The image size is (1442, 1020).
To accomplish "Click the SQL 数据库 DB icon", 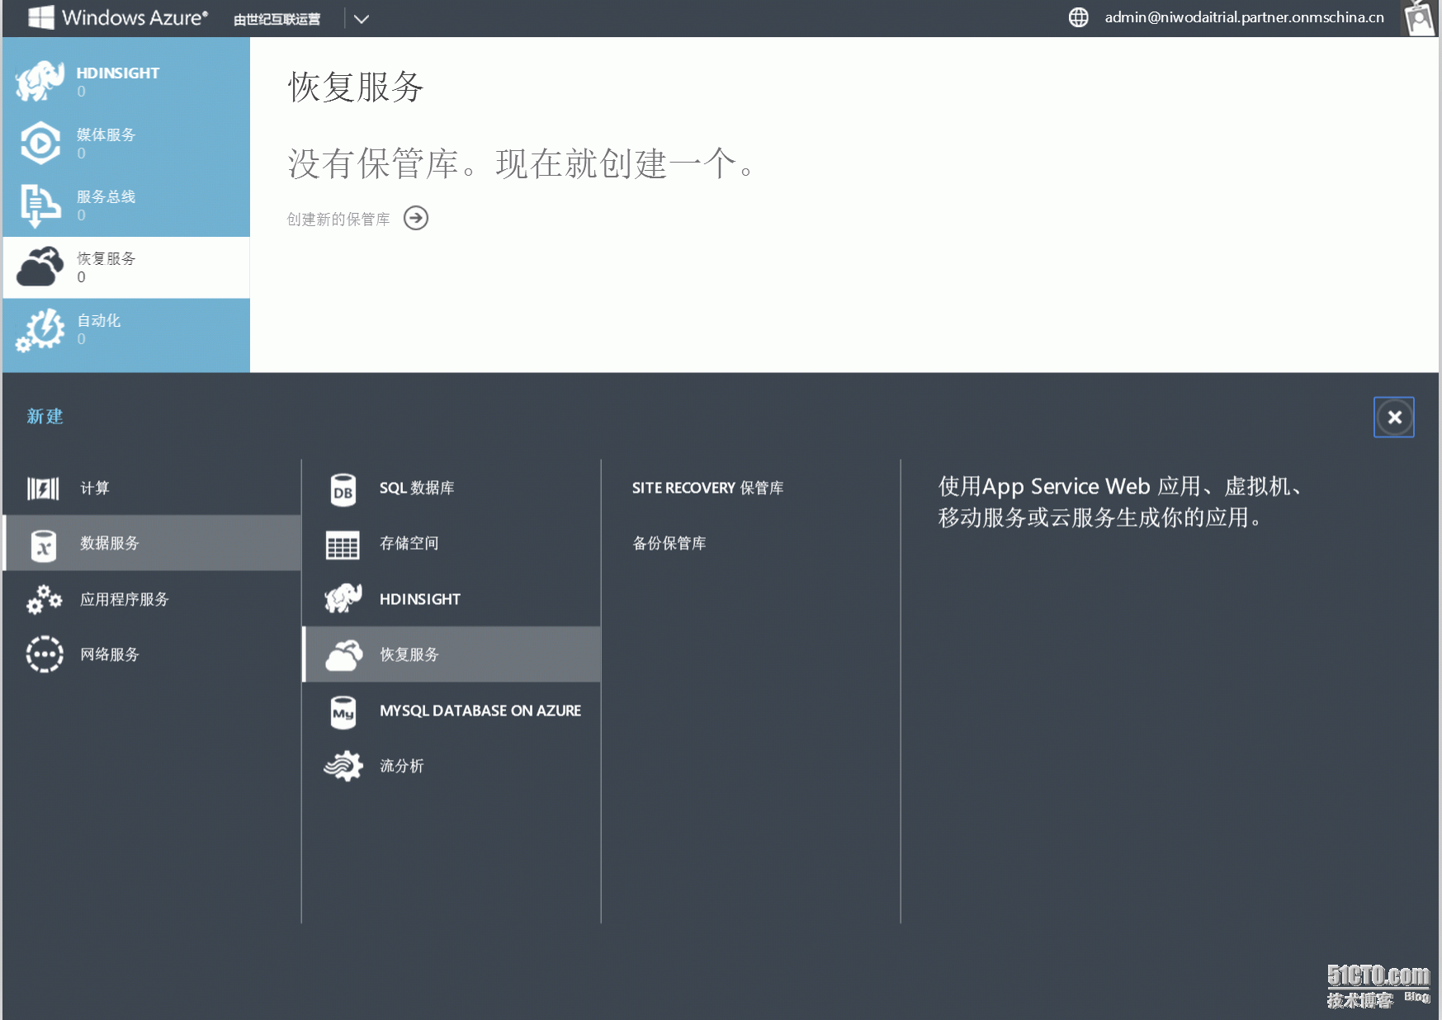I will click(343, 489).
